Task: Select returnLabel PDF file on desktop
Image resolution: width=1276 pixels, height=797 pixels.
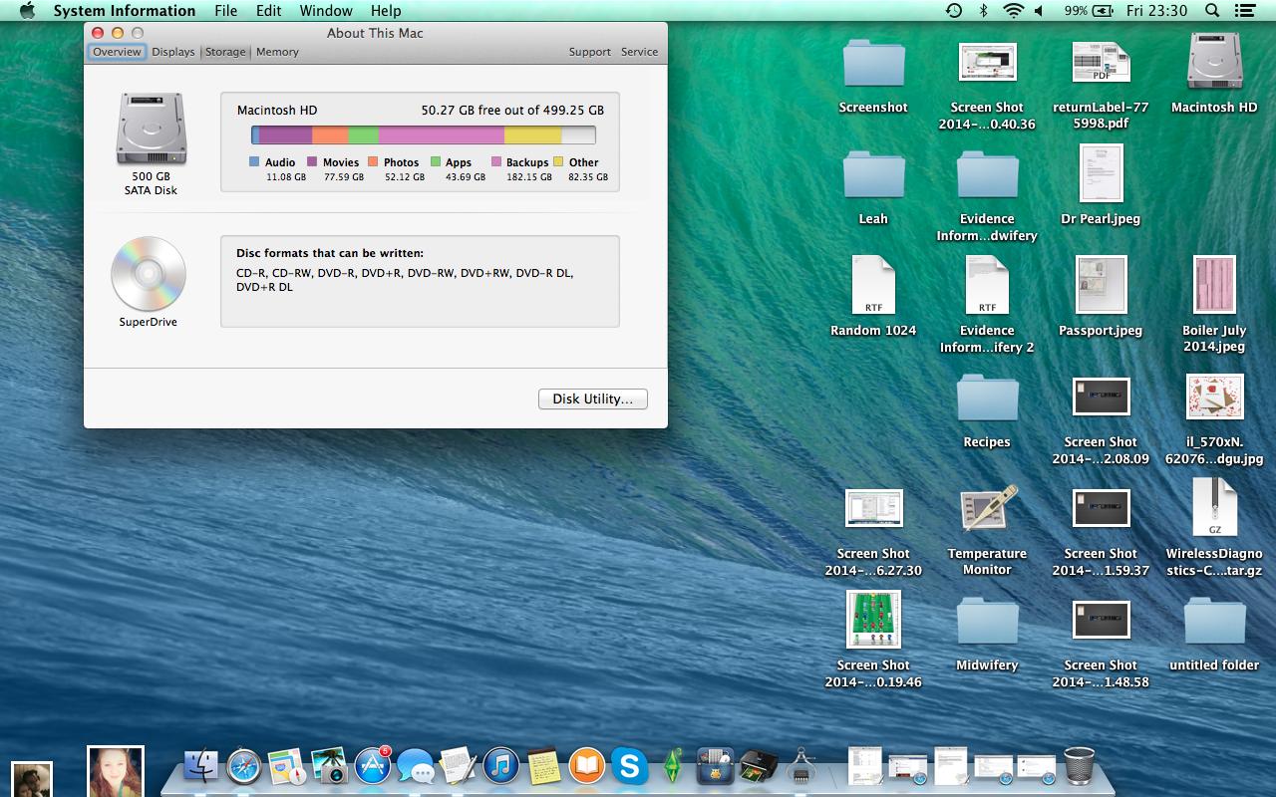Action: 1101,62
